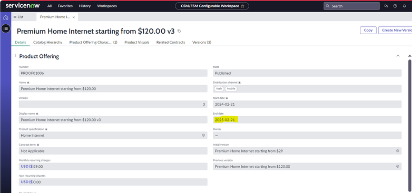Close the Premium Home Internet tab
Image resolution: width=412 pixels, height=193 pixels.
click(x=74, y=17)
